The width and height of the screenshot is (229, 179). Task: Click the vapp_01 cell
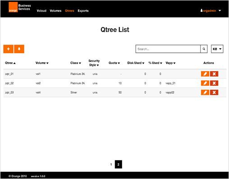[x=170, y=83]
